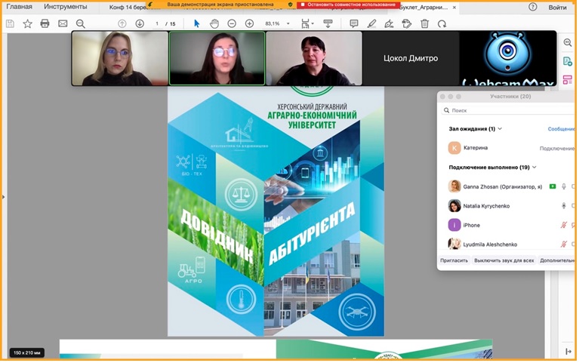
Task: Select the WebcamMax video tile
Action: click(508, 58)
